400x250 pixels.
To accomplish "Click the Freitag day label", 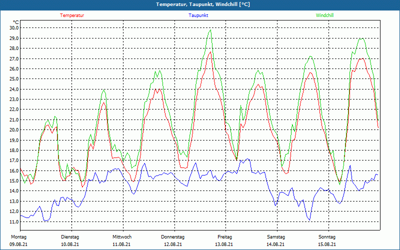I will pos(224,237).
